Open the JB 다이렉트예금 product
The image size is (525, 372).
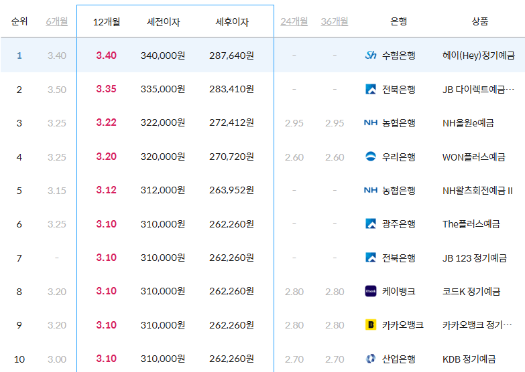pyautogui.click(x=478, y=90)
